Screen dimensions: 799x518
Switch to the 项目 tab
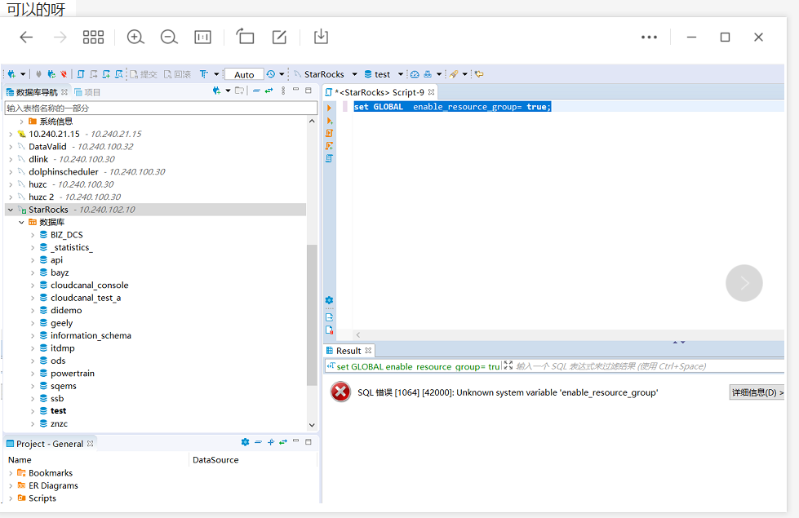[x=88, y=92]
